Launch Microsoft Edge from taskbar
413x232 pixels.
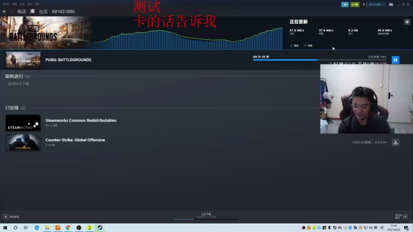pos(37,228)
